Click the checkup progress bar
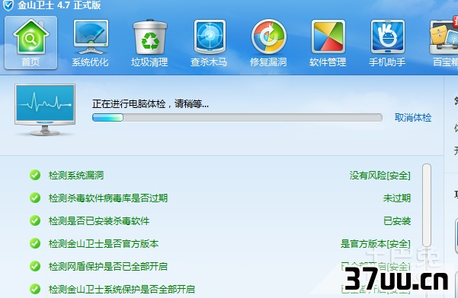Image resolution: width=458 pixels, height=298 pixels. coord(237,117)
